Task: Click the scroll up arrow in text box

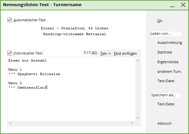Action: [138, 61]
